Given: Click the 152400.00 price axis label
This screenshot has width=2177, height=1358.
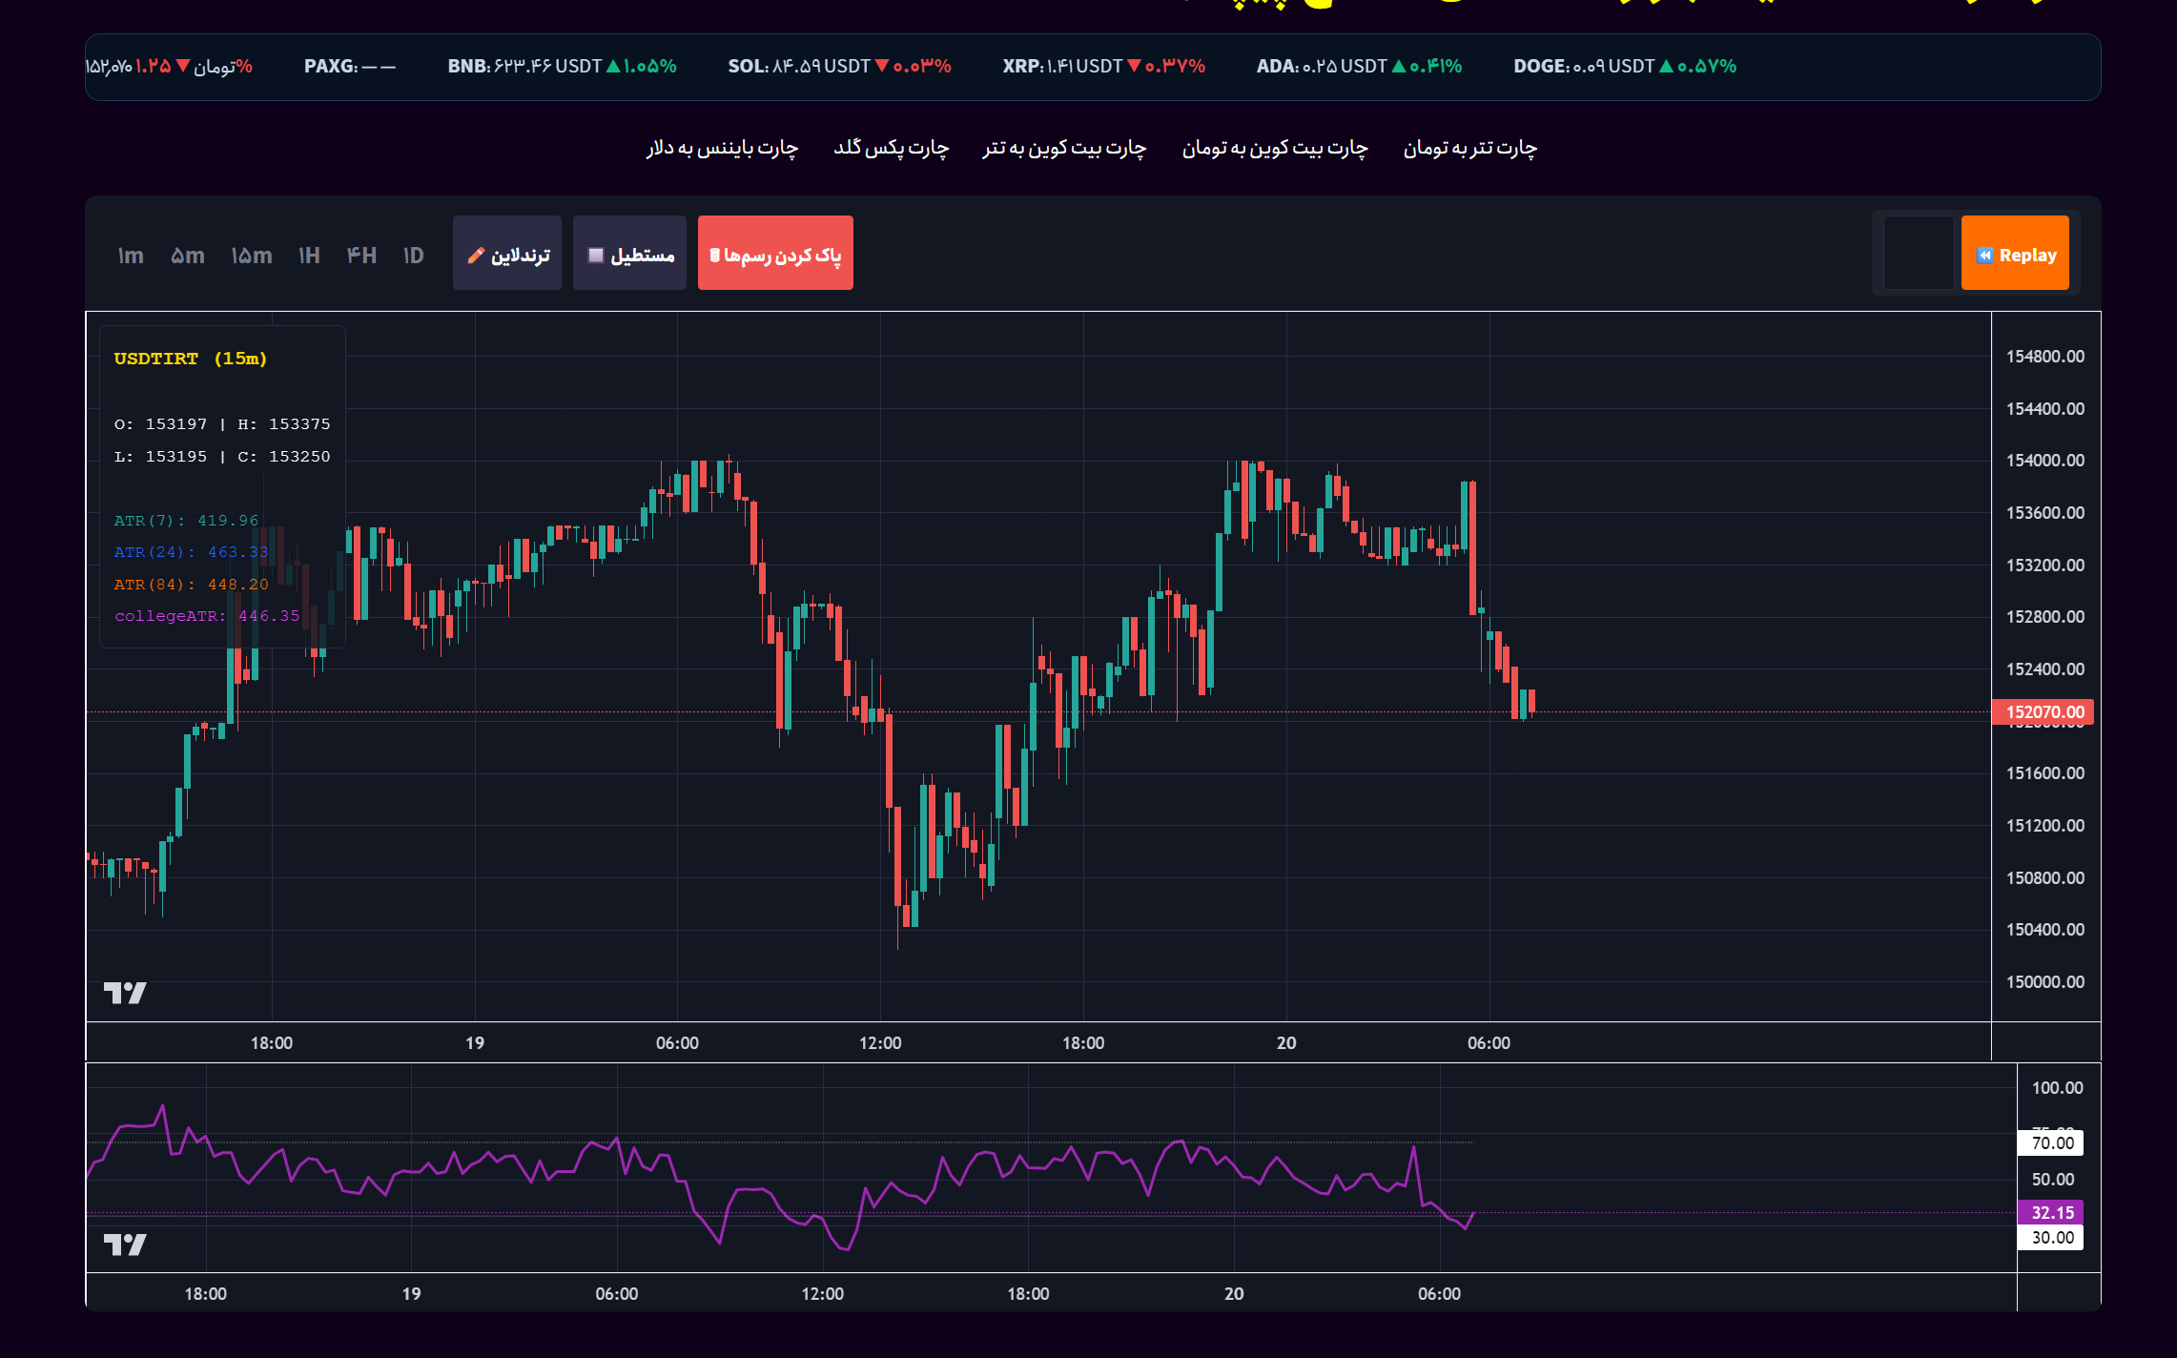Looking at the screenshot, I should (x=2045, y=669).
